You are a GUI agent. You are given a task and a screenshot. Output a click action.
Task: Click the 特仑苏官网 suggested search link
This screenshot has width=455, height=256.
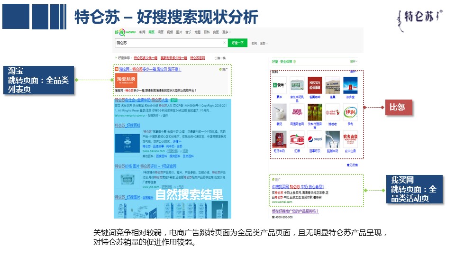[x=198, y=58]
